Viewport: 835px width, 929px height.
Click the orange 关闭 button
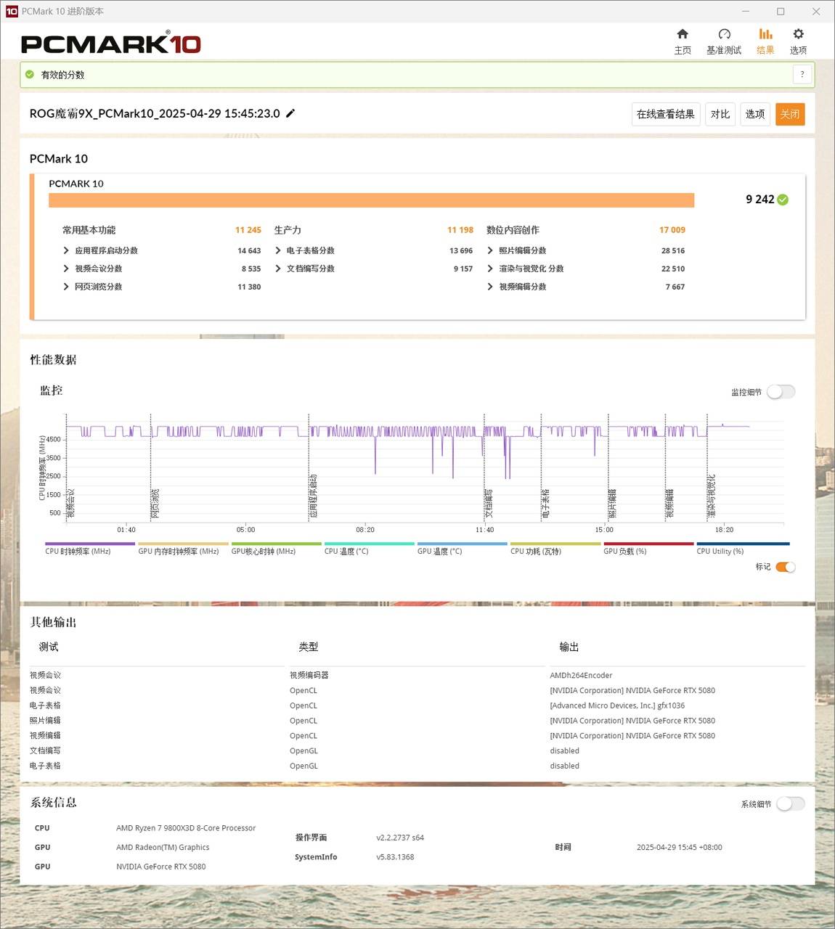[790, 114]
